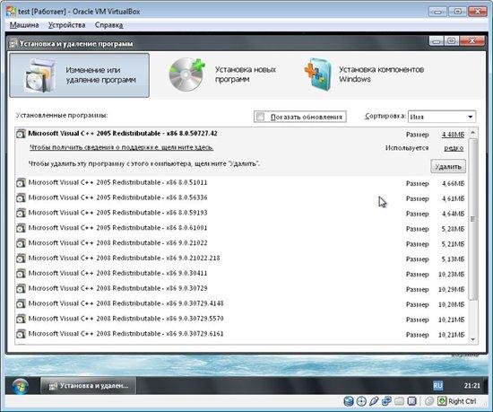Click the Start orb on the guest taskbar
Viewport: 493px width, 412px height.
(20, 386)
